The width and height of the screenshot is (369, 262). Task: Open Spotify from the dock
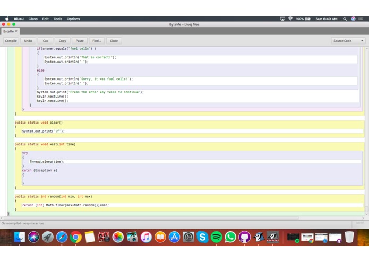click(217, 237)
